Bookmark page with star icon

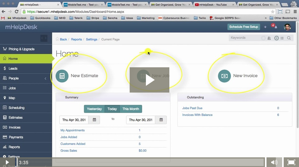273,12
